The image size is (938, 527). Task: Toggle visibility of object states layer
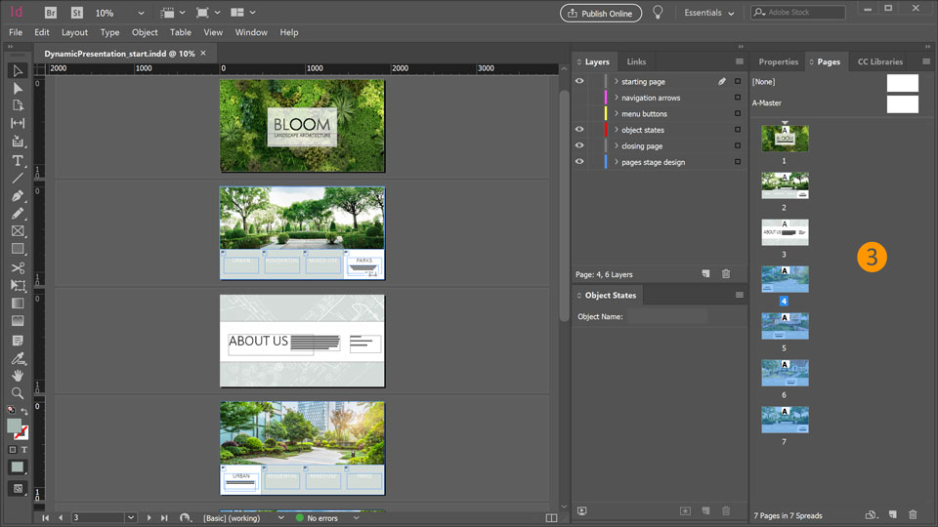(x=579, y=130)
